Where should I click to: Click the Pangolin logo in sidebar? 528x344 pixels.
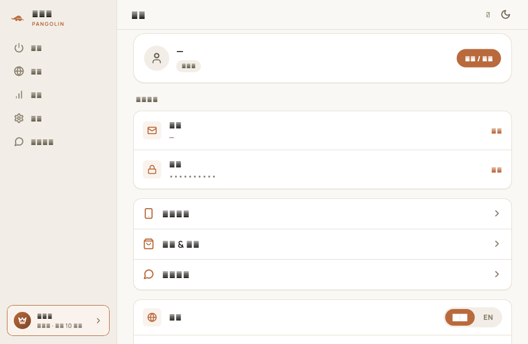[x=18, y=18]
